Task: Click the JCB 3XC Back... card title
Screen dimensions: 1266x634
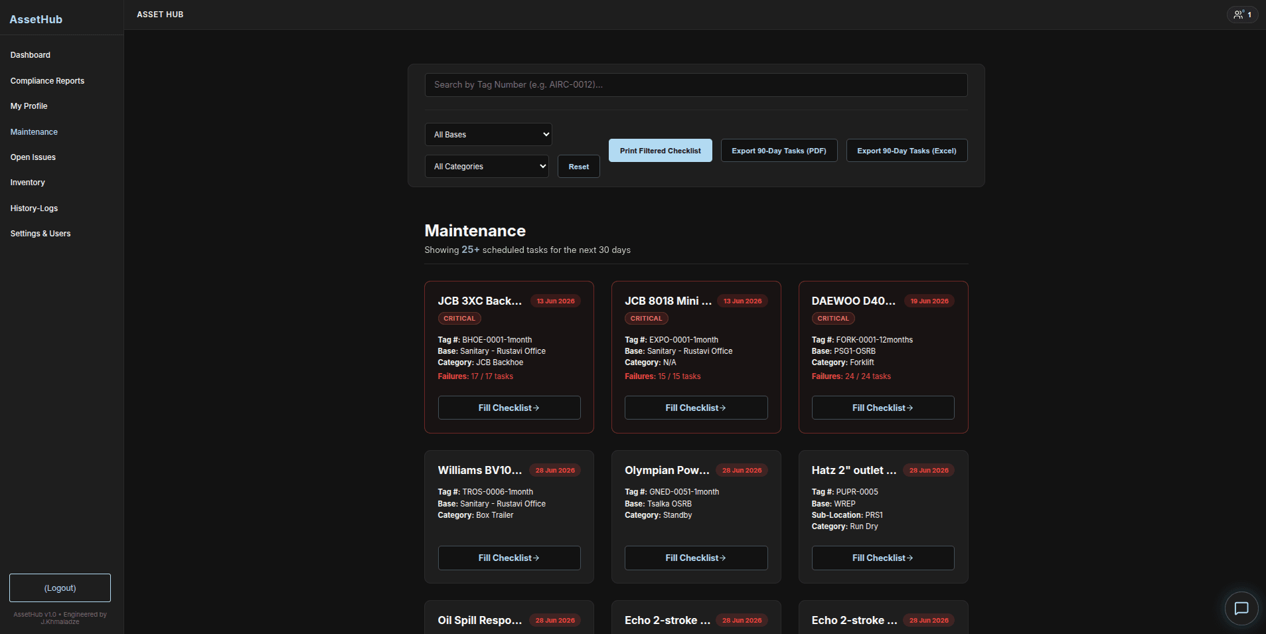Action: (x=480, y=301)
